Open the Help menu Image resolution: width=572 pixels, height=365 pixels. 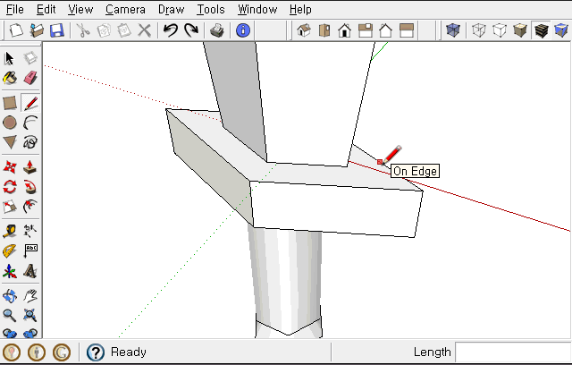pyautogui.click(x=300, y=9)
